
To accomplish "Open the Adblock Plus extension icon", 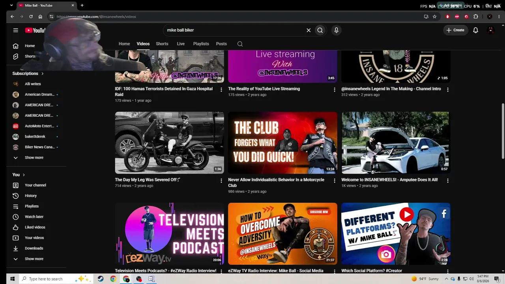I will pyautogui.click(x=457, y=17).
